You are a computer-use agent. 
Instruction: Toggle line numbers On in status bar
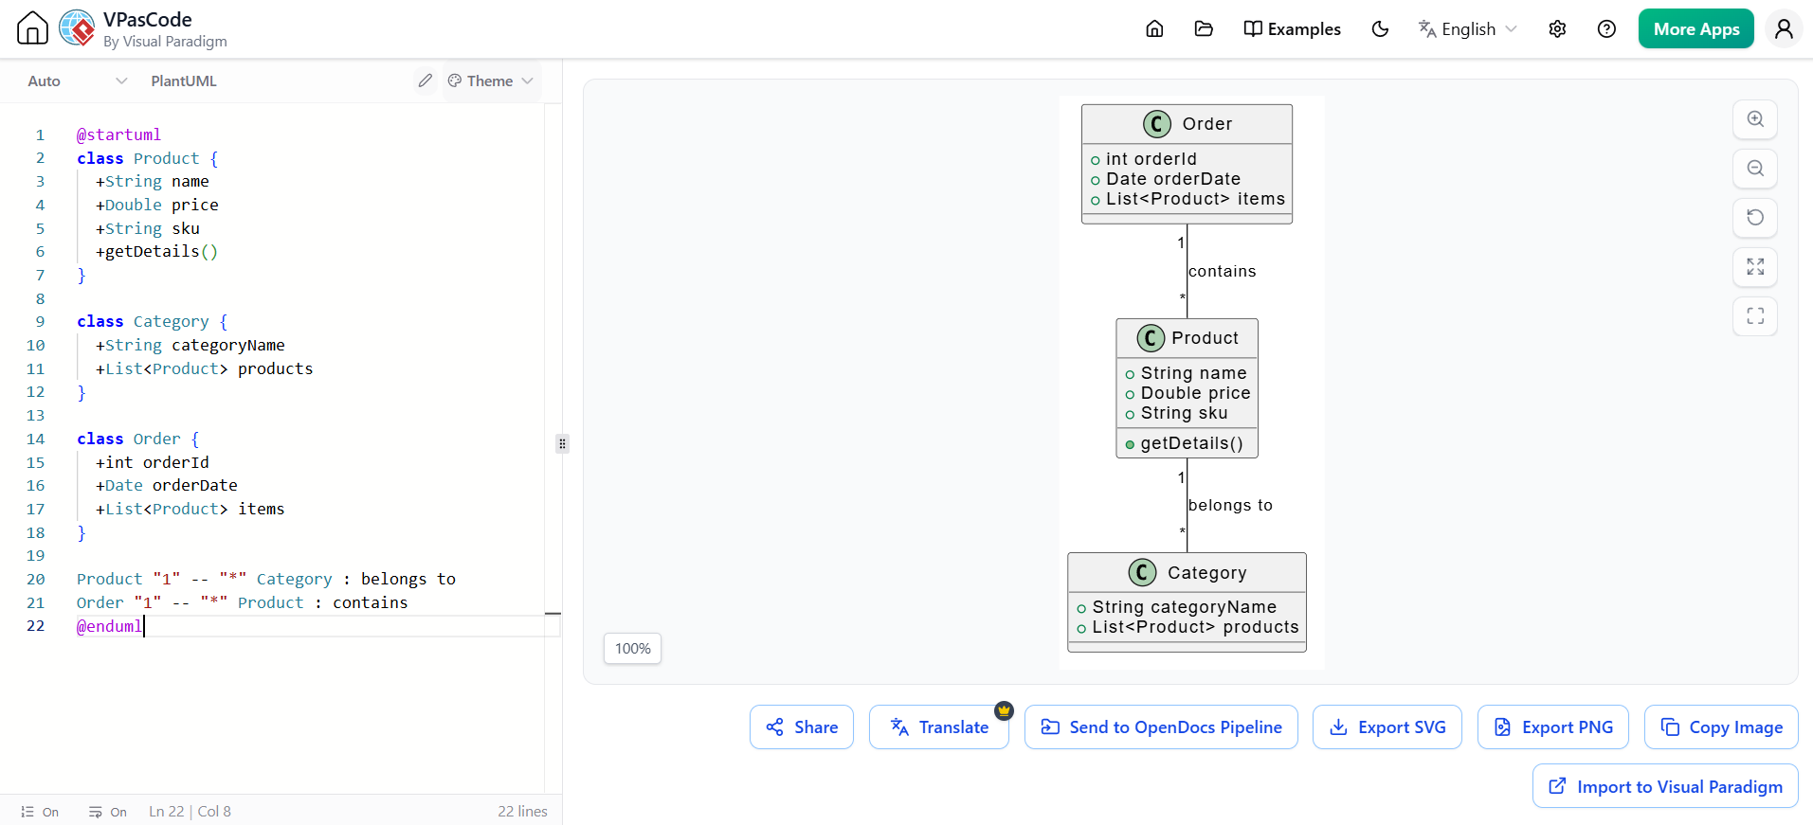(x=40, y=812)
